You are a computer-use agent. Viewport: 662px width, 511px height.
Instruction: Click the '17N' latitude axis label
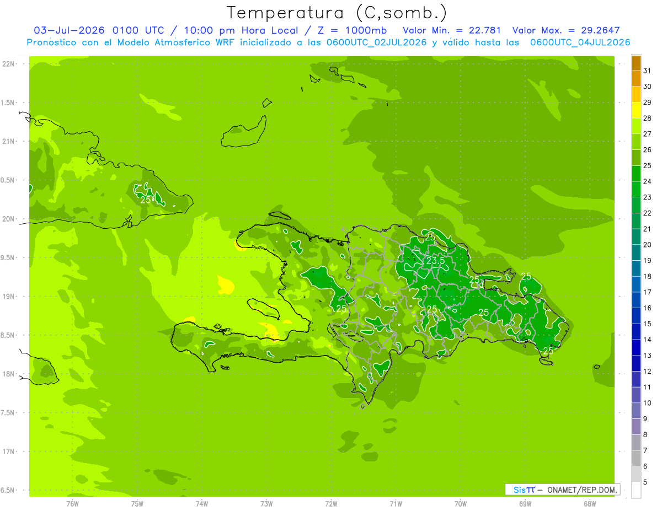click(8, 451)
